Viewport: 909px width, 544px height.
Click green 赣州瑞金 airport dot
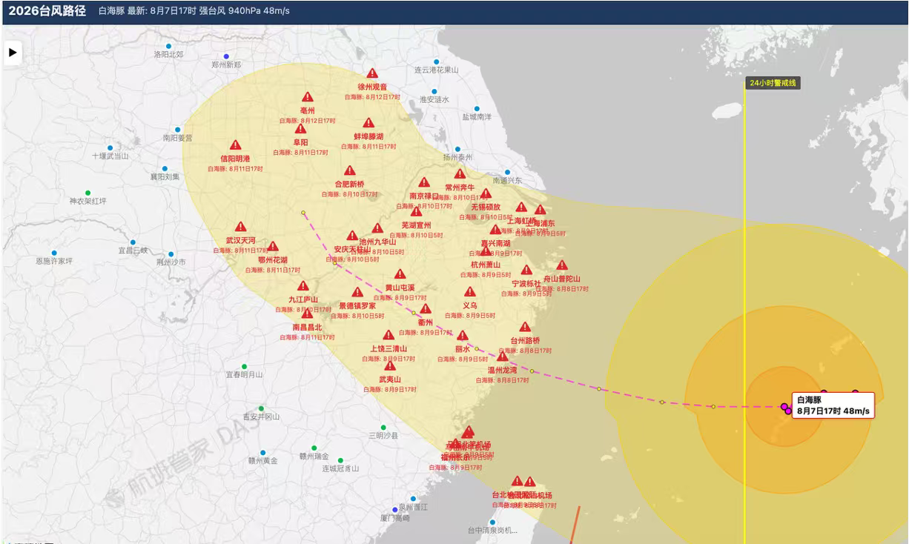314,448
